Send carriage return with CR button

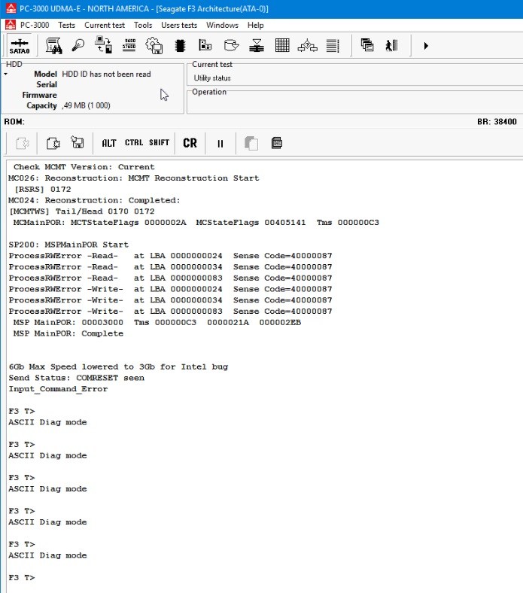[190, 143]
